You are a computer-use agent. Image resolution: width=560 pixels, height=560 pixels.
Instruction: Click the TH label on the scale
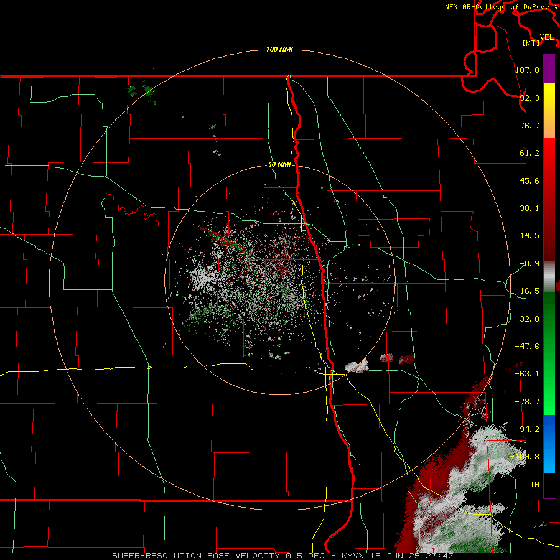coord(534,485)
